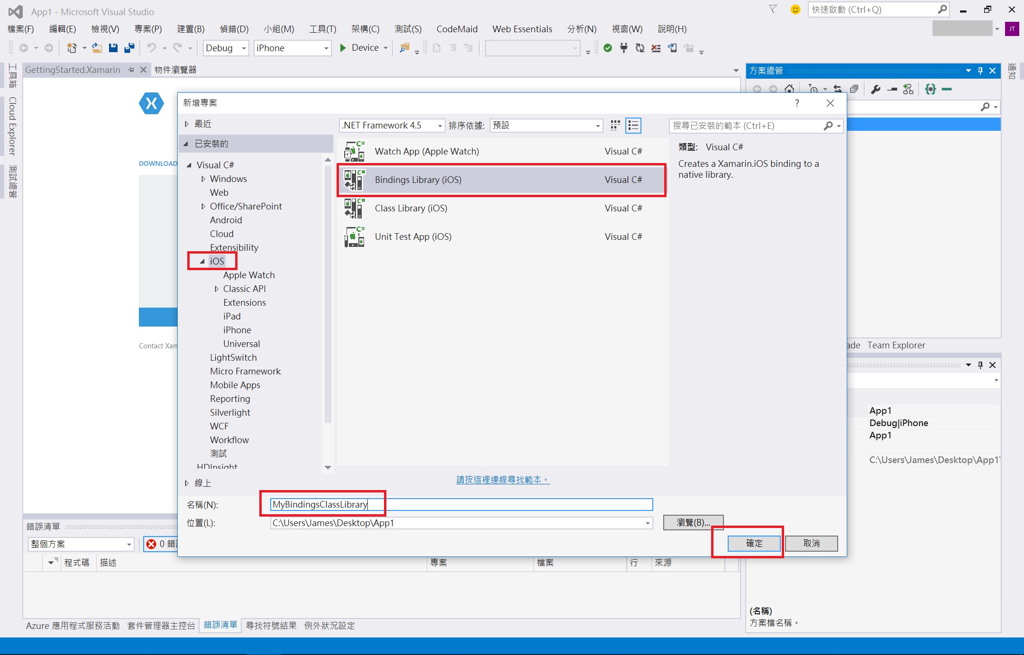Screen dimensions: 1024x655
Task: Click the 取消 button
Action: pos(812,543)
